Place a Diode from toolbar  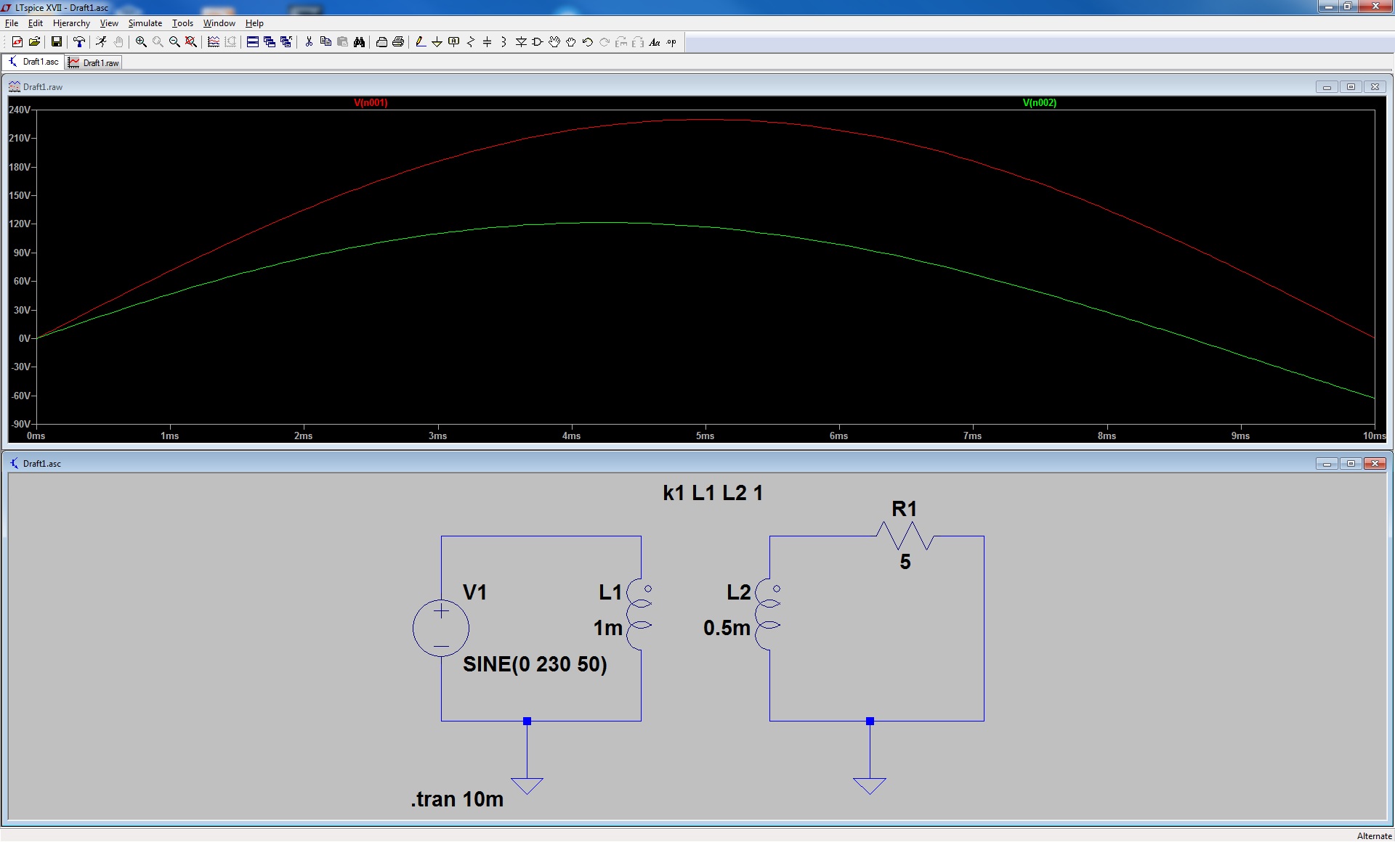(521, 42)
